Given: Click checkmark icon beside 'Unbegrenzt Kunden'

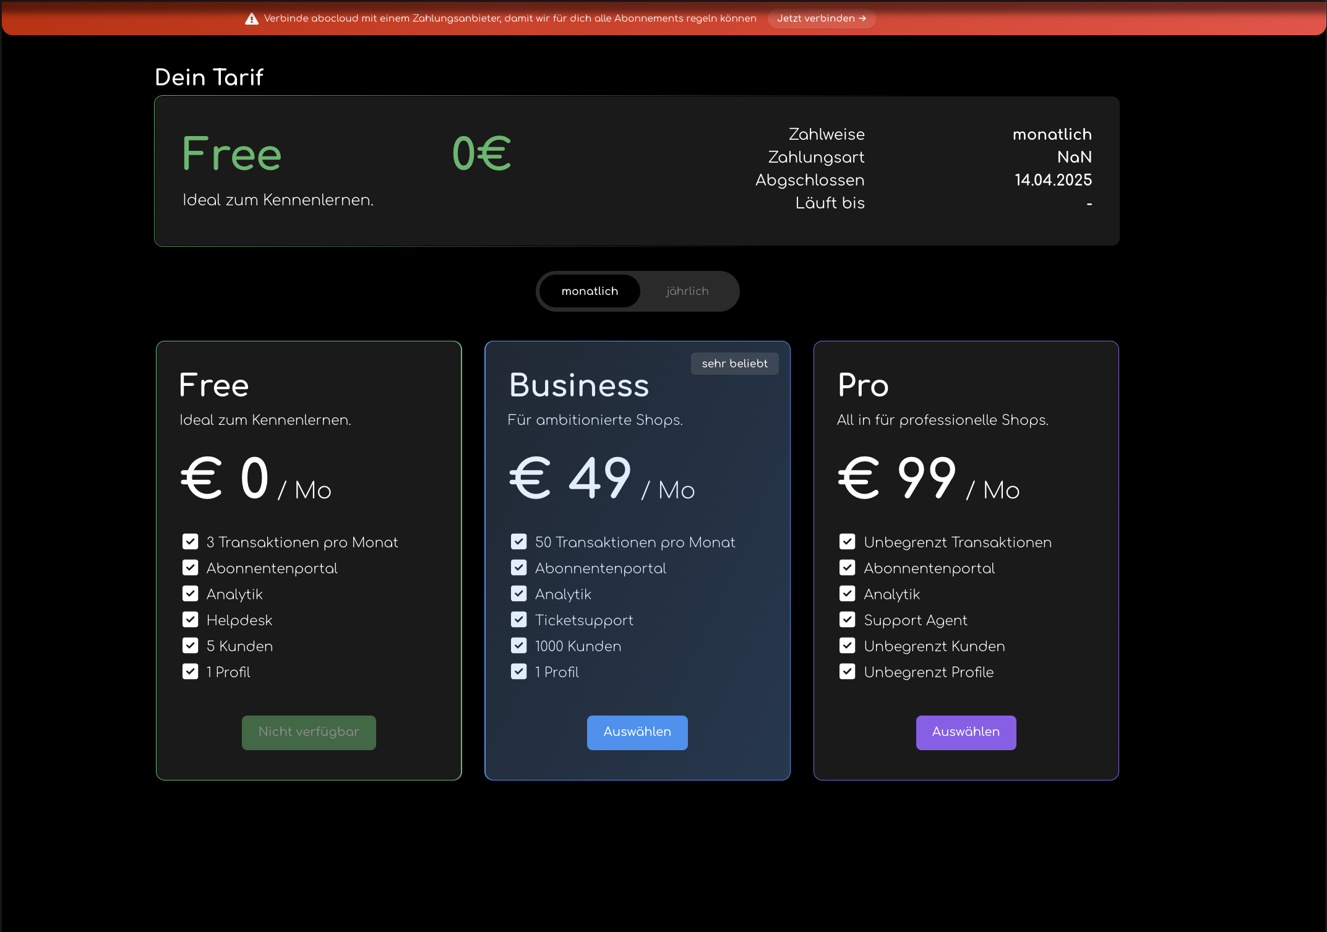Looking at the screenshot, I should click(848, 646).
